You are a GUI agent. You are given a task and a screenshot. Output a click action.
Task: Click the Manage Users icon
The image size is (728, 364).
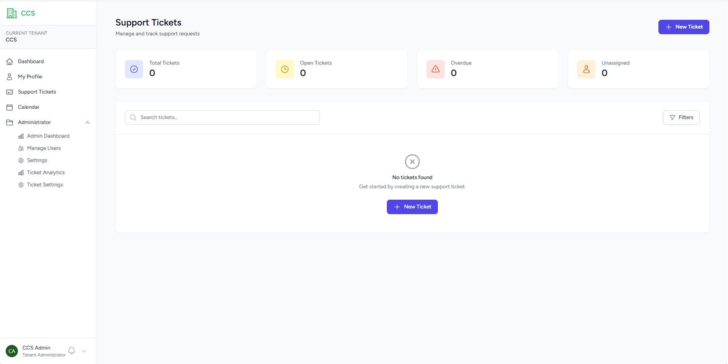(x=21, y=148)
